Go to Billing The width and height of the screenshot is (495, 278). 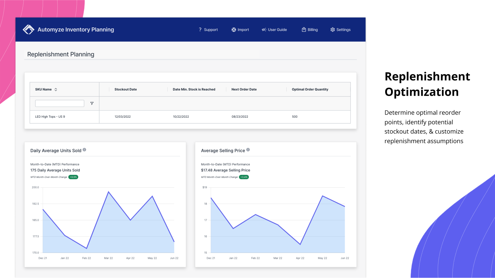pyautogui.click(x=310, y=30)
